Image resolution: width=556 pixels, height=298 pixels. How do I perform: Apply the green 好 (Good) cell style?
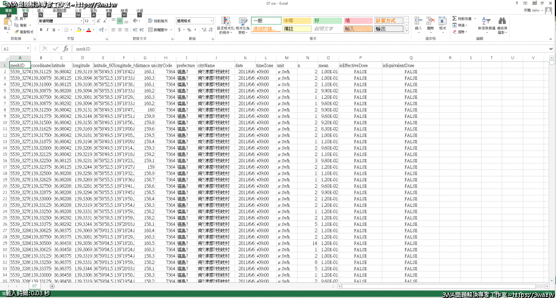click(326, 21)
